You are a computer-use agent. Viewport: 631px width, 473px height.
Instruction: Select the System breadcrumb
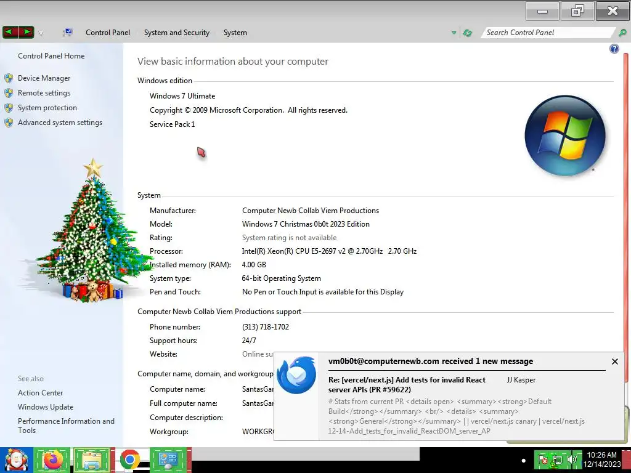(x=235, y=33)
